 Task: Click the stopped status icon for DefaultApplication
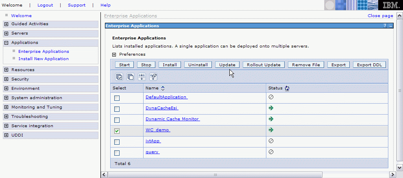pyautogui.click(x=271, y=97)
